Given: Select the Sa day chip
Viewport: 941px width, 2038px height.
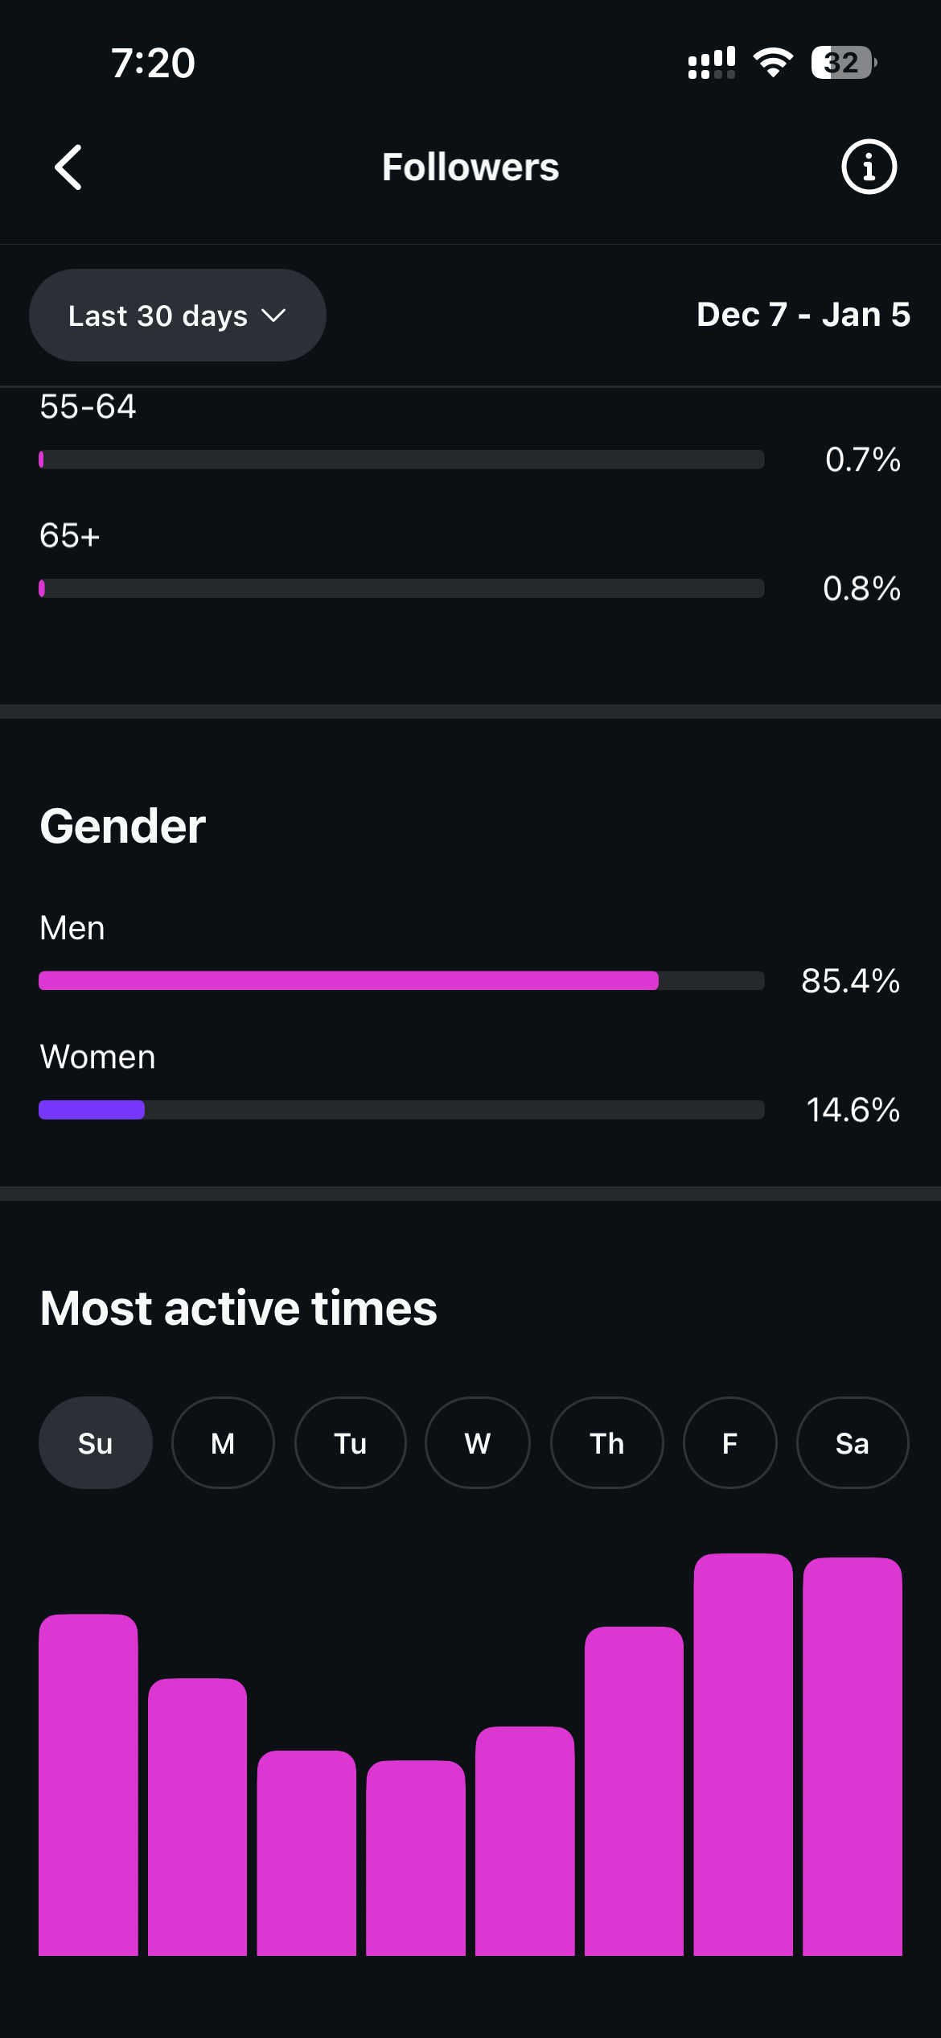Looking at the screenshot, I should [x=852, y=1443].
